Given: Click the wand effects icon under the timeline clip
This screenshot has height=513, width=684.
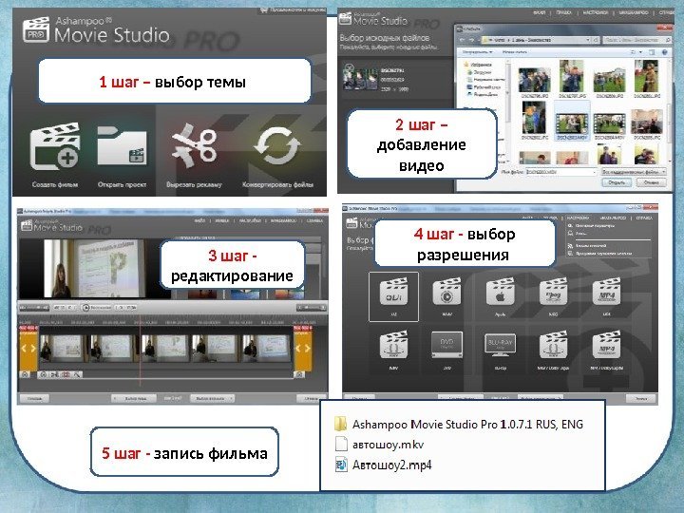Looking at the screenshot, I should (x=77, y=374).
